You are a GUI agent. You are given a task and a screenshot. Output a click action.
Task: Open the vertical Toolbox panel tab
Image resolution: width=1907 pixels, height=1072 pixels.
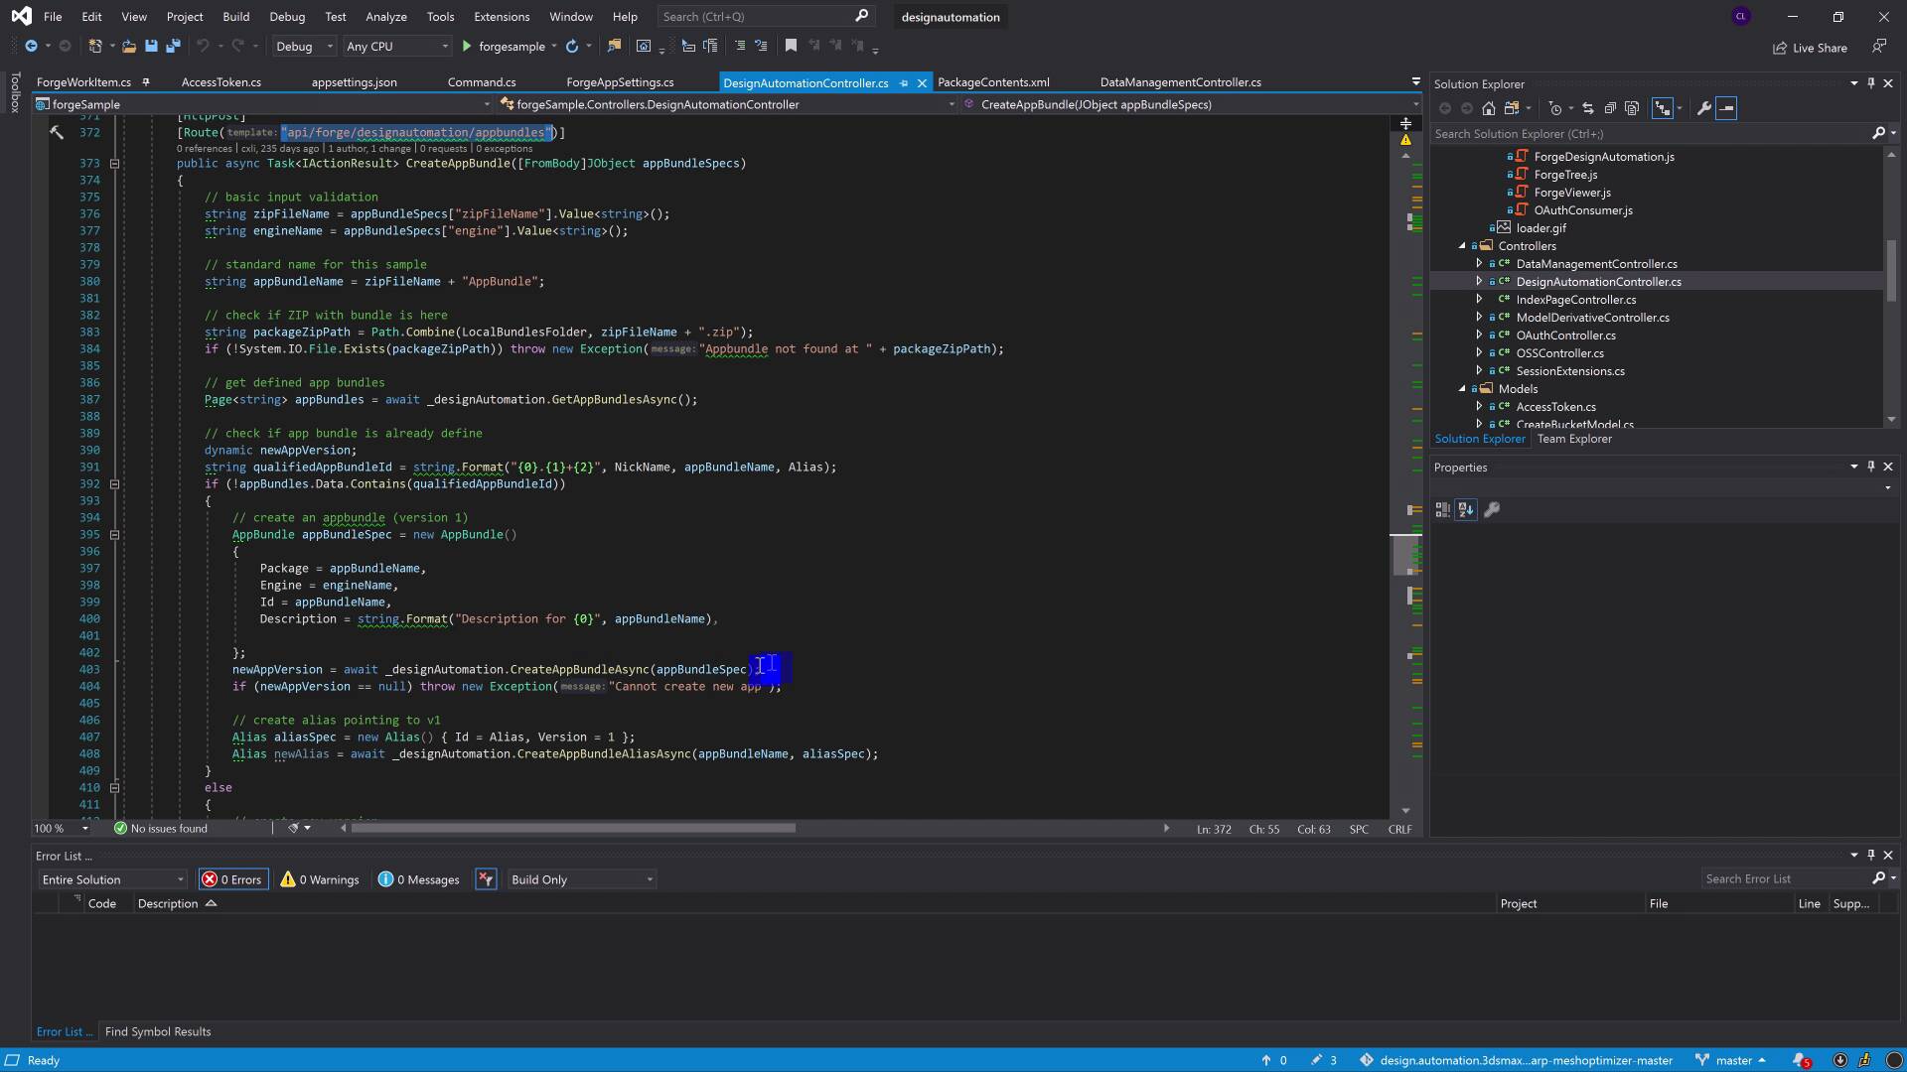(x=15, y=91)
